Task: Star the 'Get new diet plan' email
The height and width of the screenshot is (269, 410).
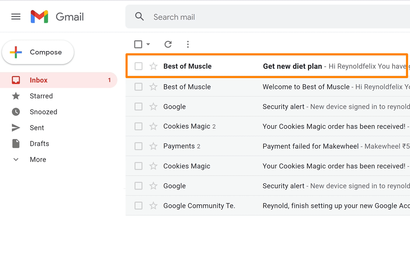Action: [153, 66]
